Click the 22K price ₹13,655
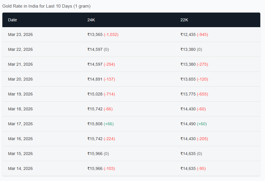 point(188,79)
